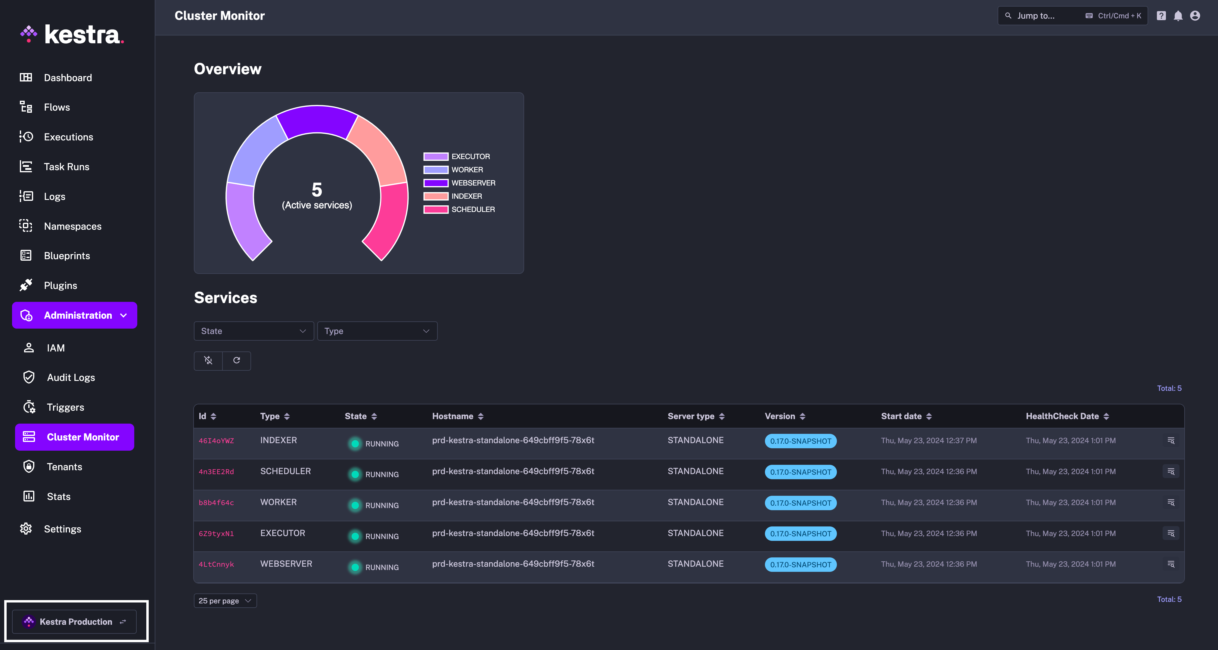Image resolution: width=1218 pixels, height=650 pixels.
Task: Click service ID link 4n3EE2Rd
Action: pyautogui.click(x=216, y=471)
